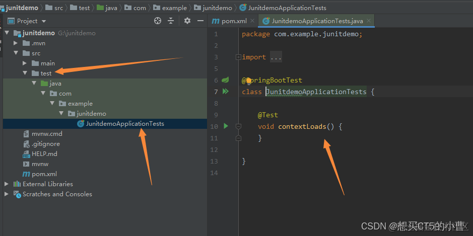The width and height of the screenshot is (473, 236).
Task: Open Project panel settings gear
Action: tap(187, 21)
